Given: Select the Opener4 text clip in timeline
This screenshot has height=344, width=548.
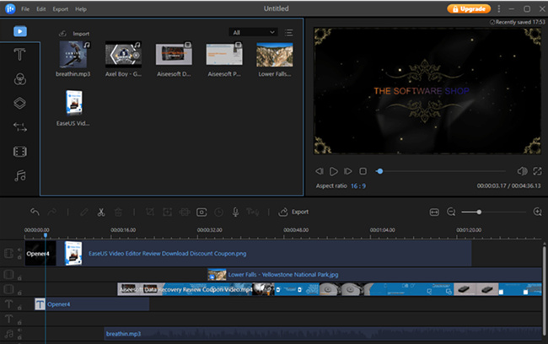Looking at the screenshot, I should pos(92,304).
